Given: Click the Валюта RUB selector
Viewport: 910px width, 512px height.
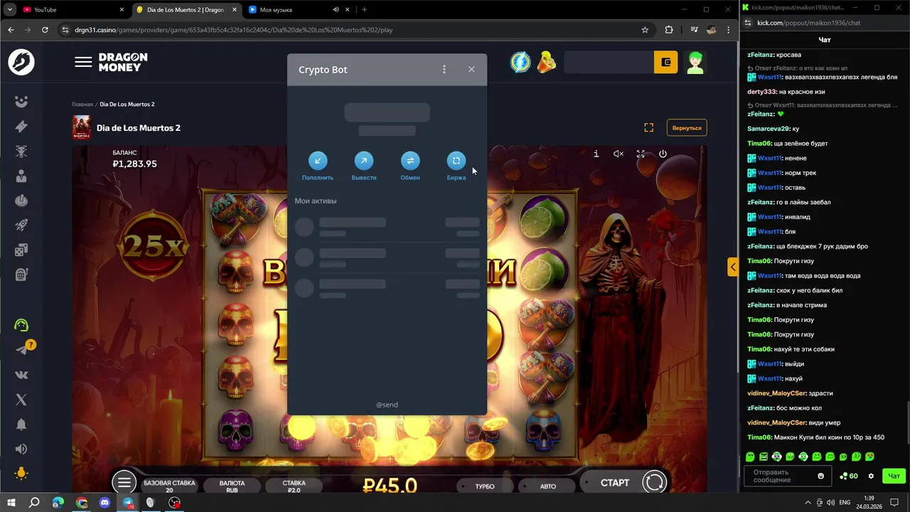Looking at the screenshot, I should click(232, 486).
